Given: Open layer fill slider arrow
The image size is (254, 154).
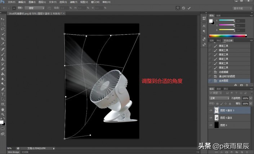Looking at the screenshot, I should 251,104.
